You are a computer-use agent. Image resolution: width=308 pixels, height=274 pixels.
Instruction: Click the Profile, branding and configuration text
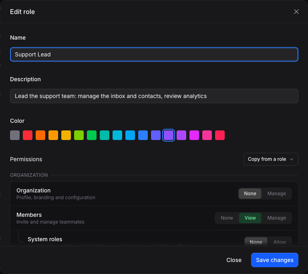(x=56, y=198)
